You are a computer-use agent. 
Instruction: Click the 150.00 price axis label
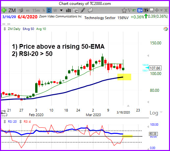tap(156, 43)
